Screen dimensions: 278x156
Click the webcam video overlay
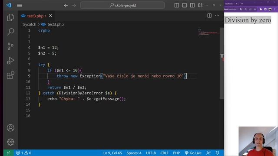[x=258, y=141]
